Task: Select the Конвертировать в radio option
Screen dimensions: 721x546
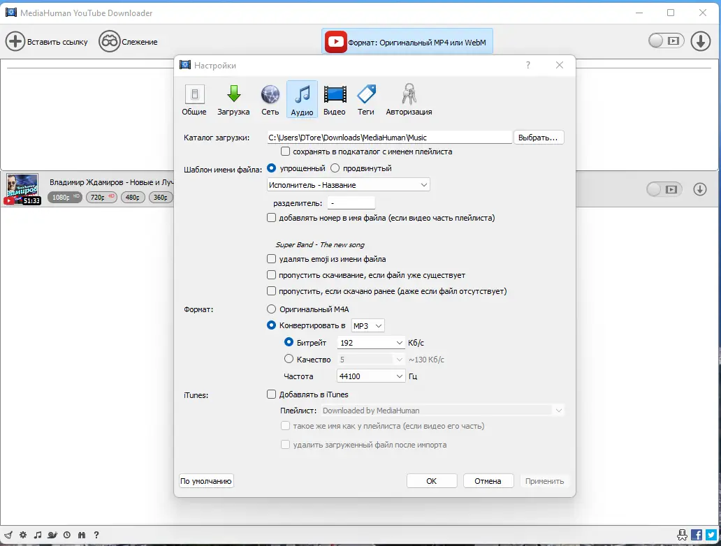Action: [x=271, y=325]
